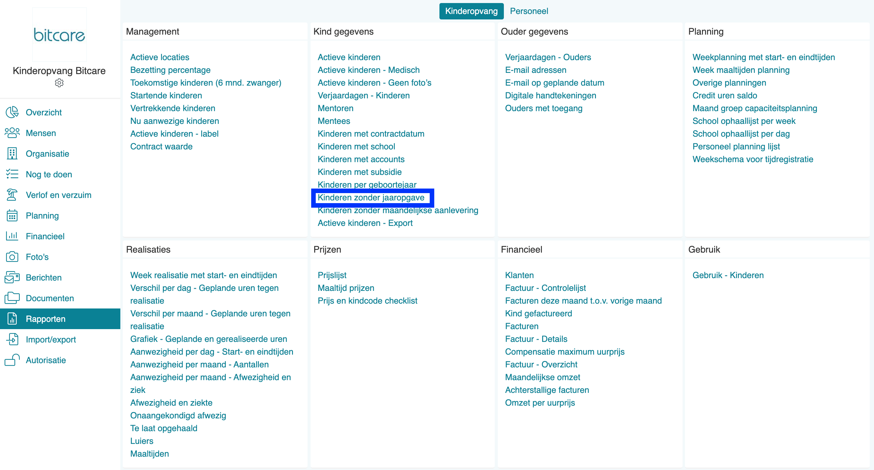
Task: Open Ouders met toegang report
Action: [544, 108]
